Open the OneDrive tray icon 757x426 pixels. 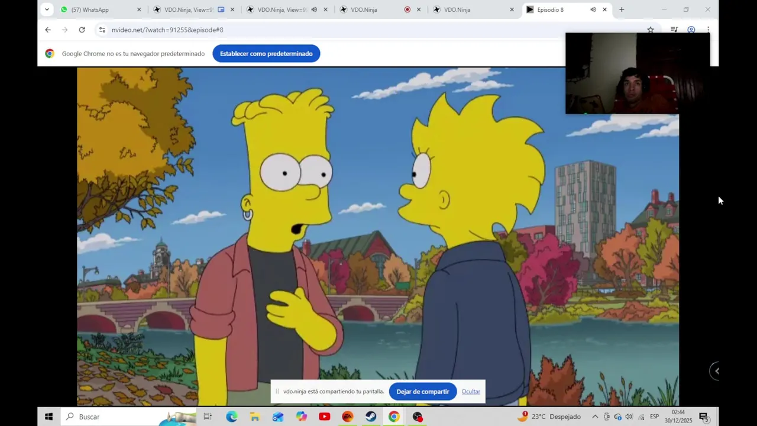(618, 417)
